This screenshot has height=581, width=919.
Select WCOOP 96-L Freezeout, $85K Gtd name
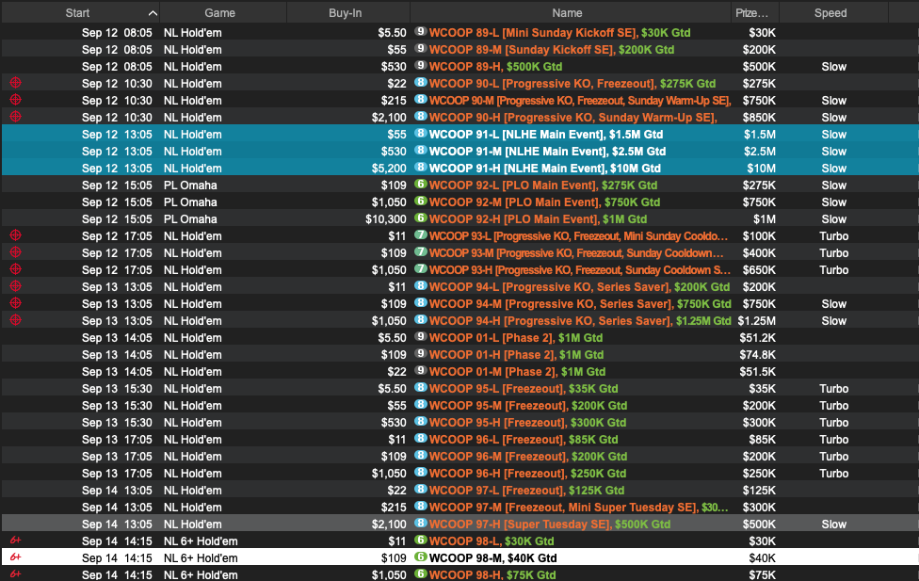[x=524, y=440]
